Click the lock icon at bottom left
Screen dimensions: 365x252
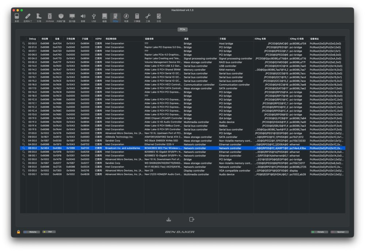pyautogui.click(x=18, y=232)
